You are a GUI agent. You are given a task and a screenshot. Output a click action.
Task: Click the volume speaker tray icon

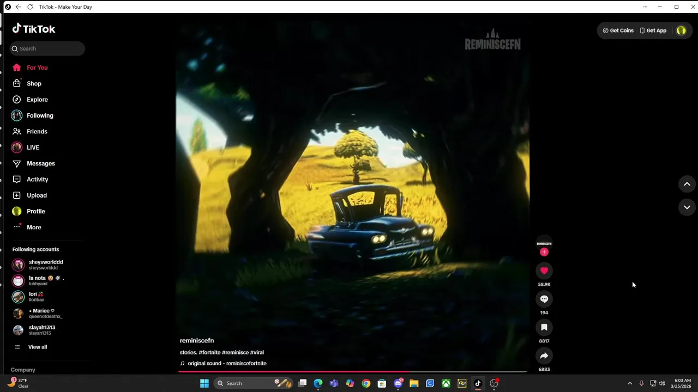662,383
